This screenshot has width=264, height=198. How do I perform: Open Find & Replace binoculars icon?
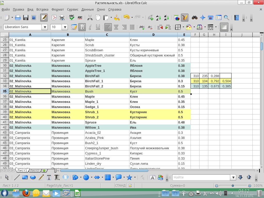tap(195, 18)
